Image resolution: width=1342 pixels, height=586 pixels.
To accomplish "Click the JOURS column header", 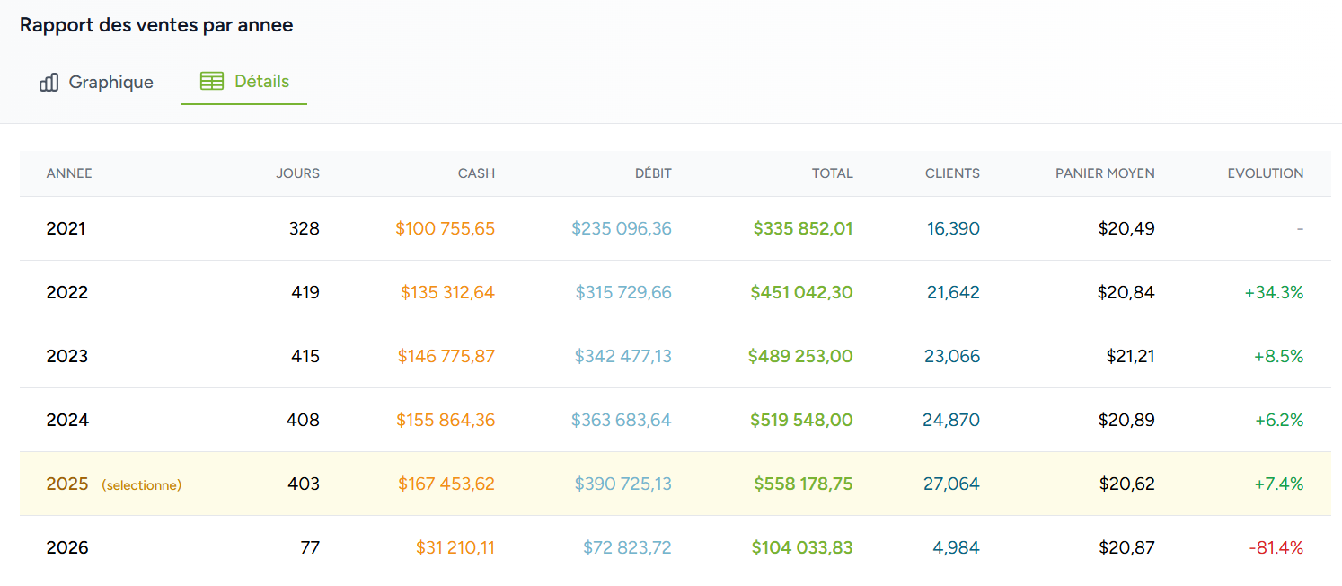I will 298,173.
